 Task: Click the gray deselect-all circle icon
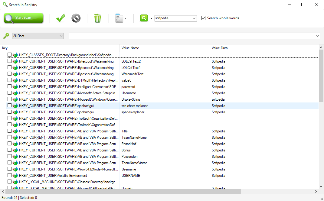pyautogui.click(x=76, y=18)
